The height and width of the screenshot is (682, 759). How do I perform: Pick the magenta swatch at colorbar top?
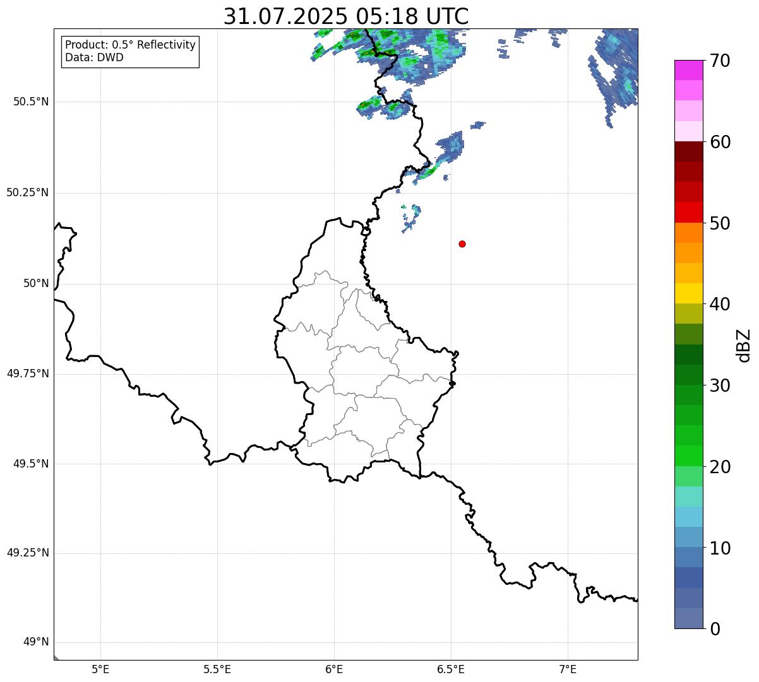(x=688, y=71)
